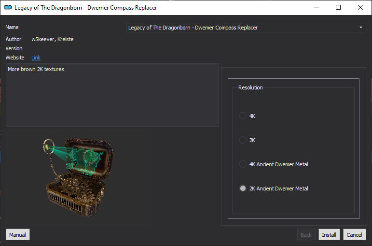Click the 'Name' field label

point(12,27)
